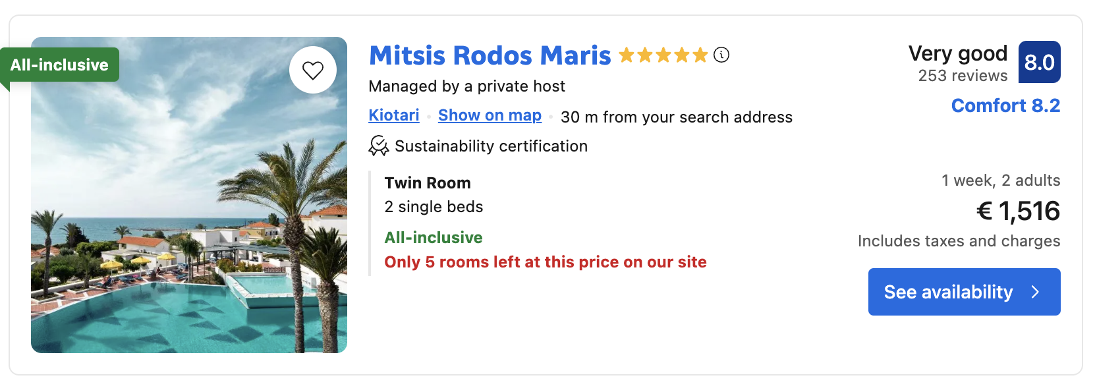Click the Sustainability certification text

click(x=491, y=146)
